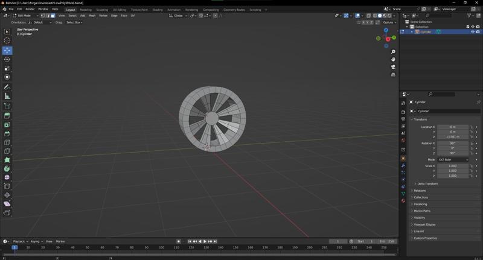
Task: Switch to wireframe viewport shading
Action: (375, 16)
